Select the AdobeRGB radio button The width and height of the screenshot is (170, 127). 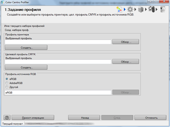pos(7,83)
